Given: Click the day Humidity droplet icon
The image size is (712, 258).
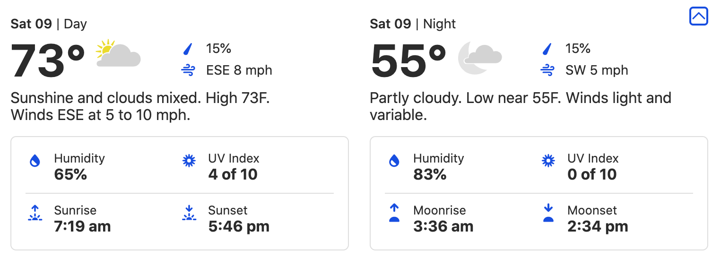Looking at the screenshot, I should pyautogui.click(x=35, y=161).
